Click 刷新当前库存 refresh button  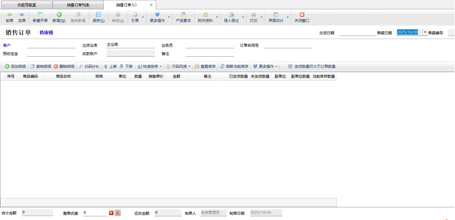click(234, 67)
